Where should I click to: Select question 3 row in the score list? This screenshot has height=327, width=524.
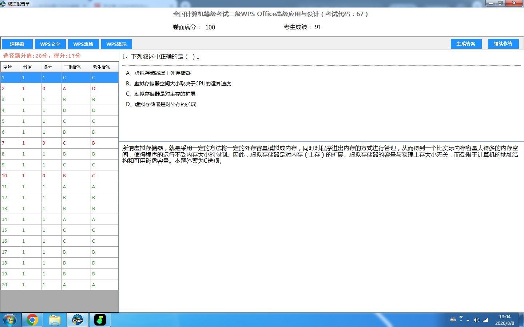(x=59, y=99)
